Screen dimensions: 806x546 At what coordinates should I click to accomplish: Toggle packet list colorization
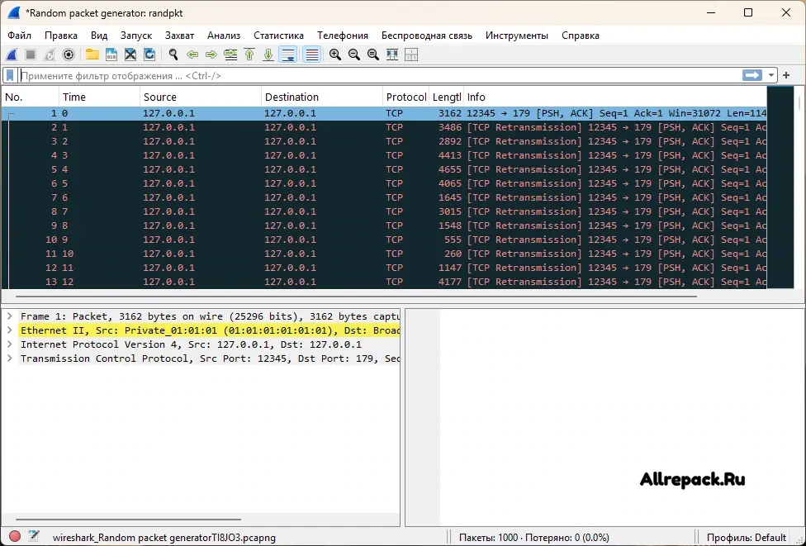[312, 55]
